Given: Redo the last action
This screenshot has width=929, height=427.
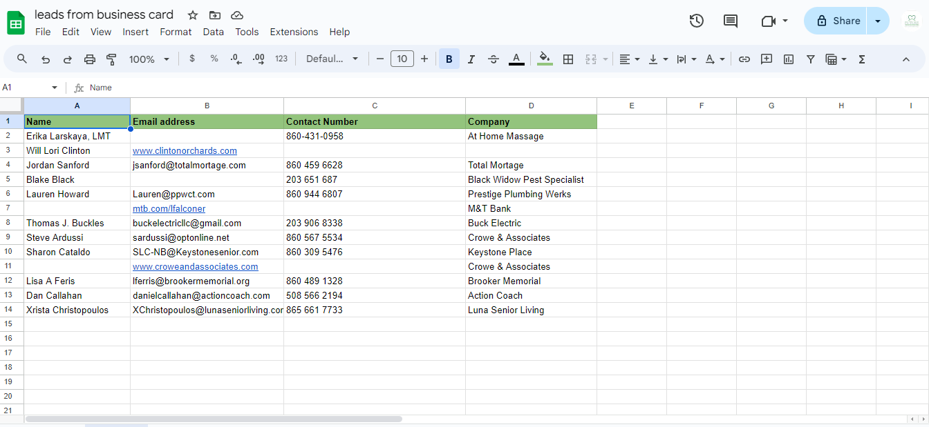Looking at the screenshot, I should 68,59.
